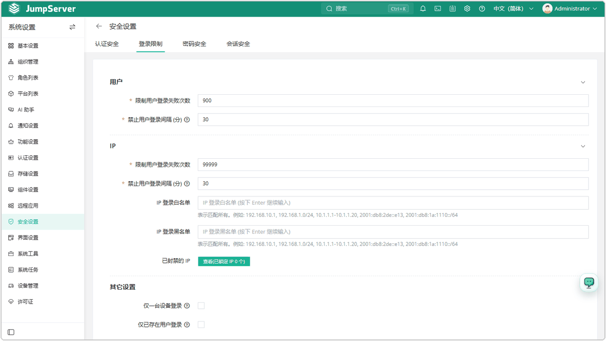
Task: Enable the 仅已存在用户登录 checkbox
Action: 201,325
